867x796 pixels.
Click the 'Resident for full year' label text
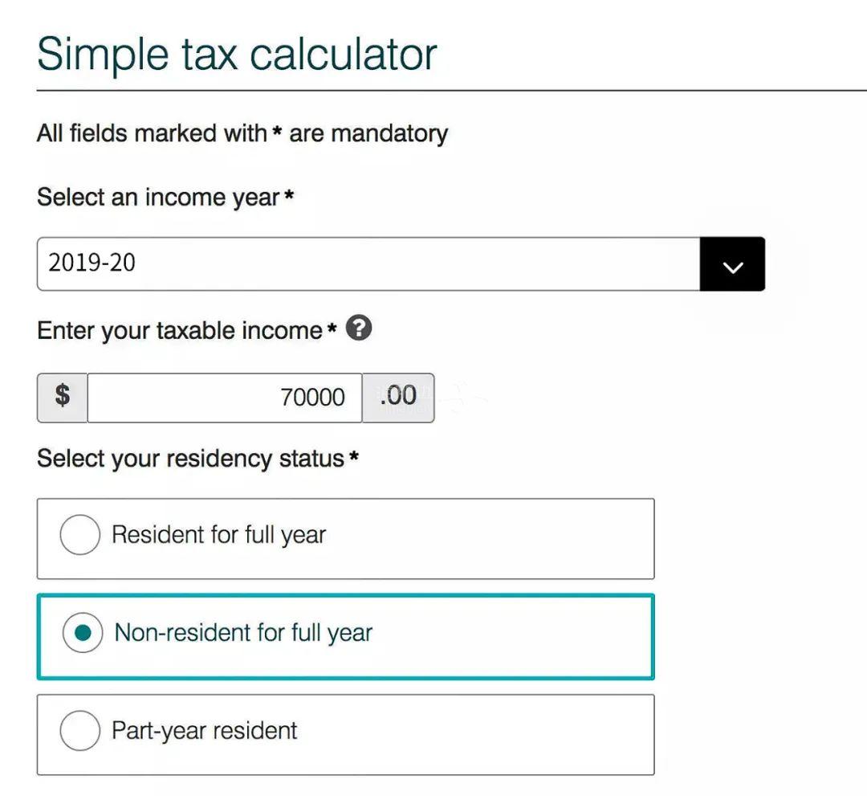[219, 535]
